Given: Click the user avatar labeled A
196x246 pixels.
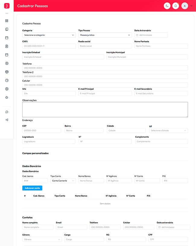Looking at the screenshot, I should [185, 6].
